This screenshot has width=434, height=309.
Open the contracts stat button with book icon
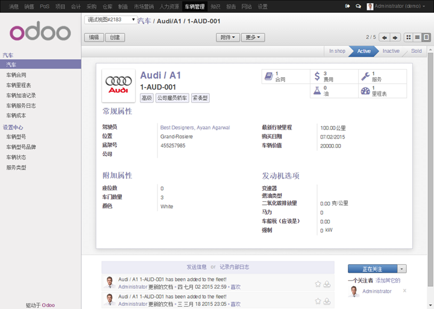click(286, 76)
